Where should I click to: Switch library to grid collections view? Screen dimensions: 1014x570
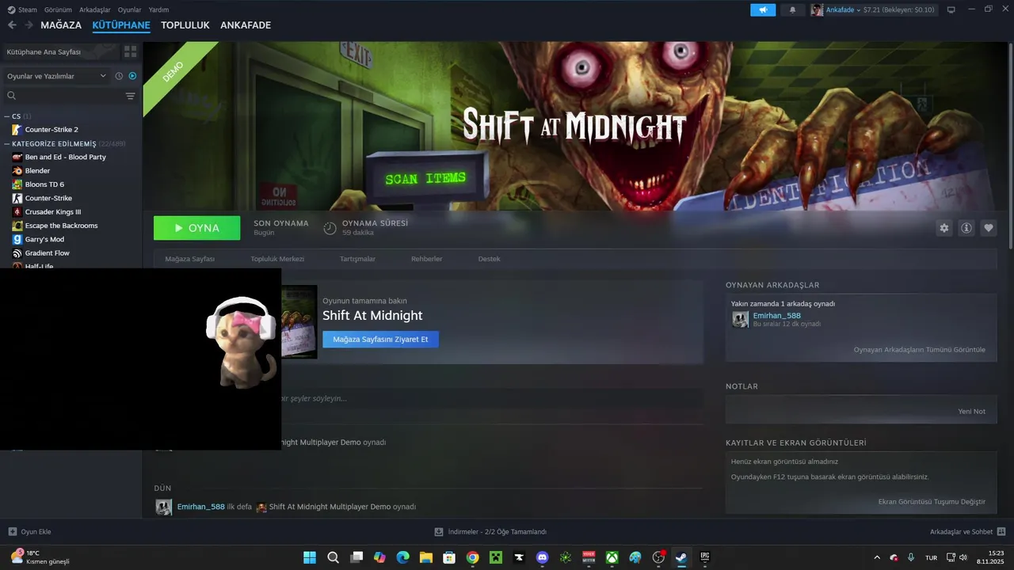[130, 51]
